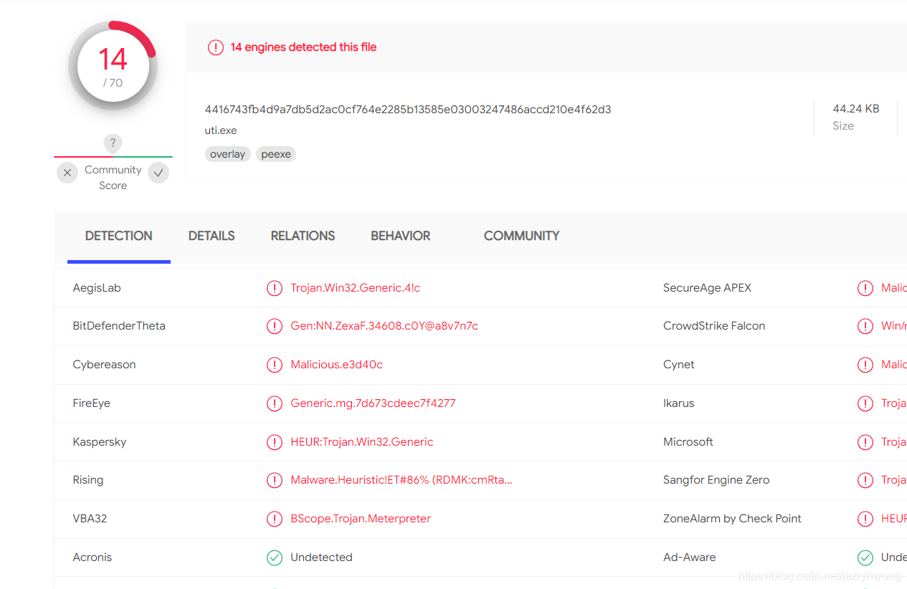The width and height of the screenshot is (907, 589).
Task: Click the Ad-Aware engine name
Action: [690, 557]
